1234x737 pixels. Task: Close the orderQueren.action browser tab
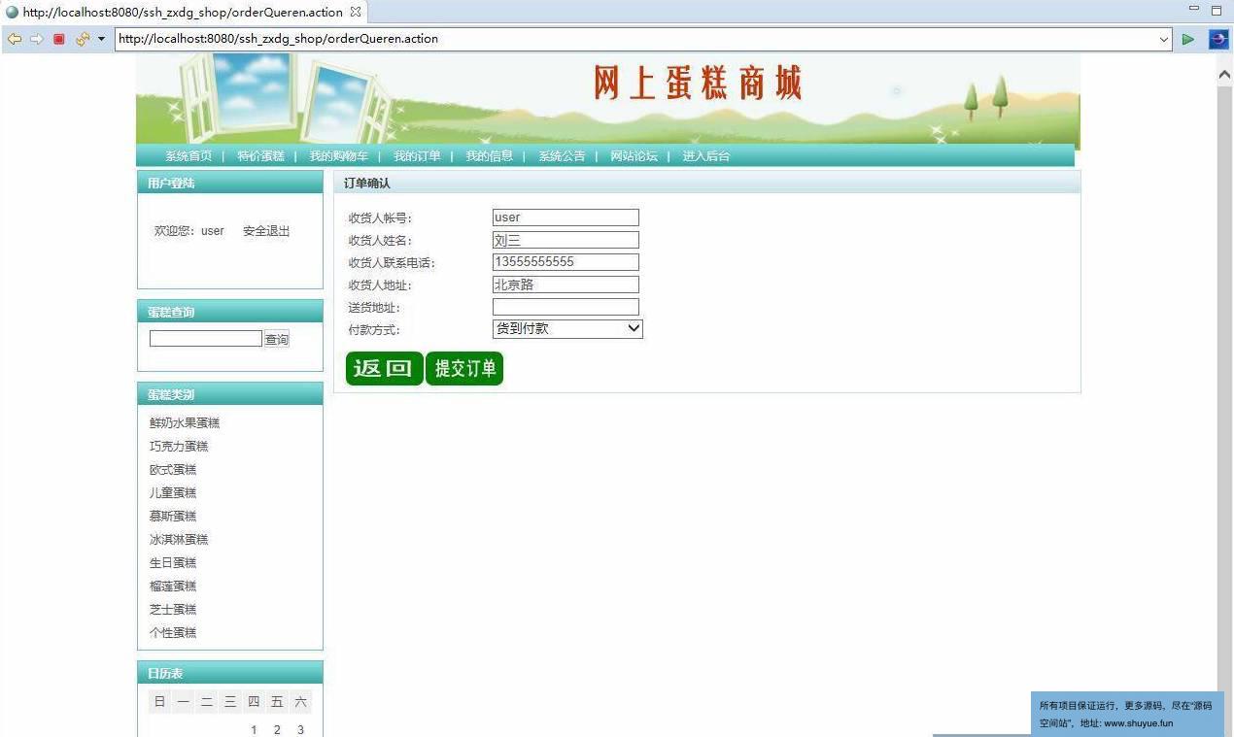(x=356, y=13)
